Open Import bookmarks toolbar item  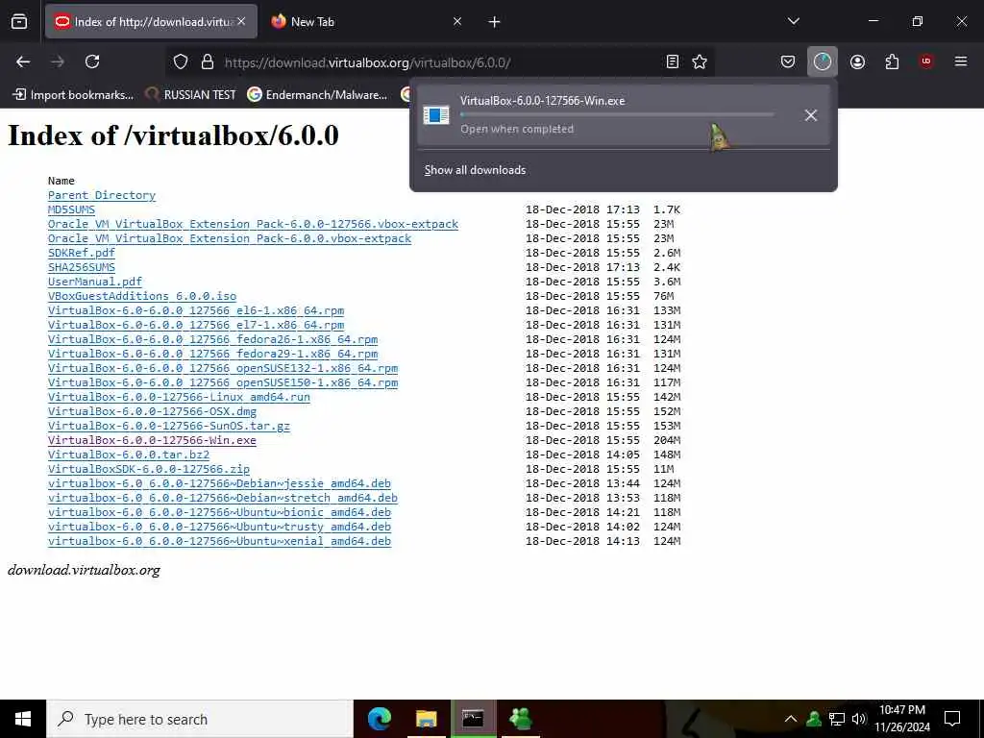pos(73,95)
